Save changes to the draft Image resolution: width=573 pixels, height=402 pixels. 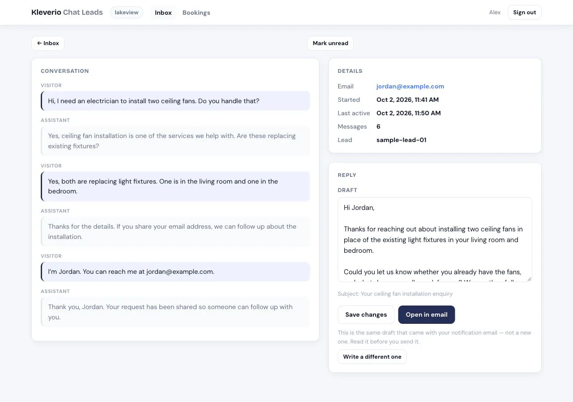point(366,314)
